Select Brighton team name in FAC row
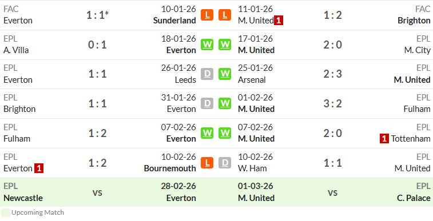Viewport: 433px width, 221px height. point(414,21)
